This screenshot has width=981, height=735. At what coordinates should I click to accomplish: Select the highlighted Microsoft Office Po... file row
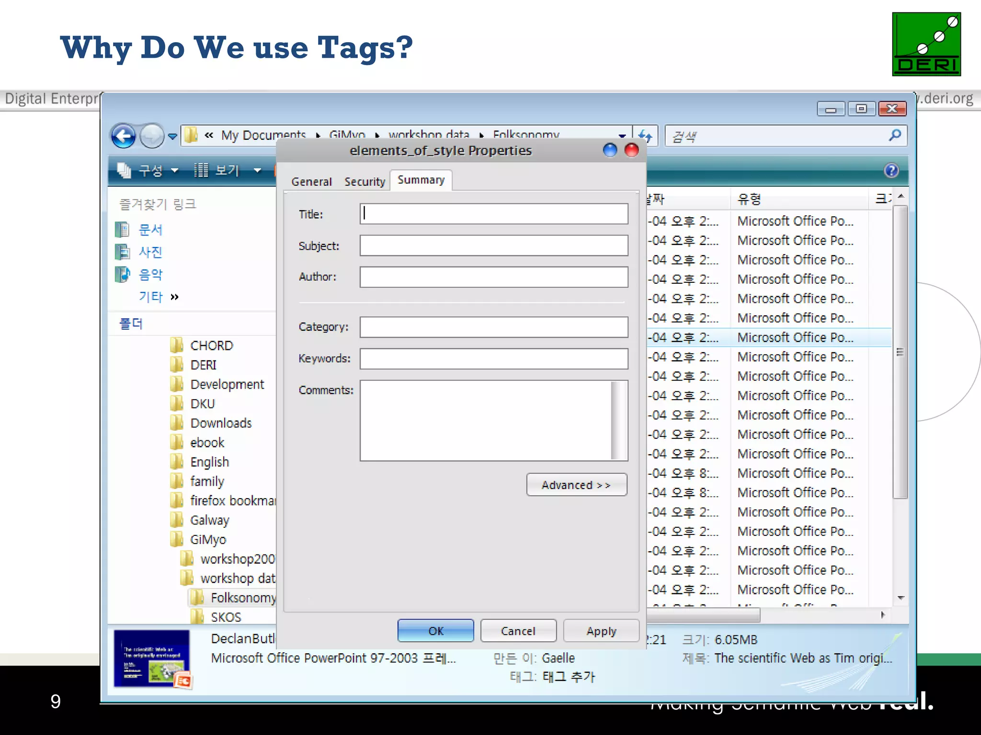pos(769,337)
